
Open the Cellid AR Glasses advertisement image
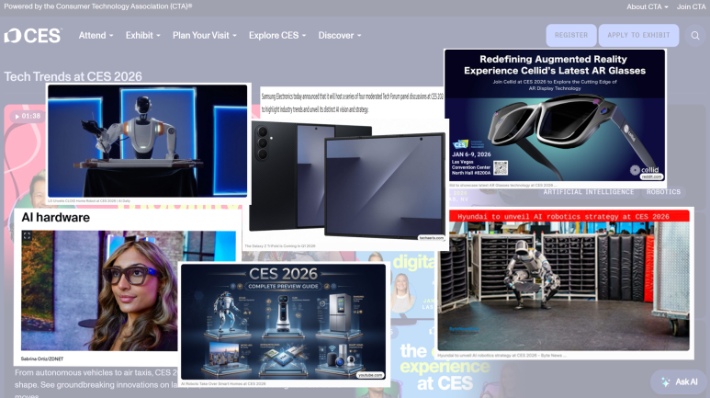coord(555,115)
